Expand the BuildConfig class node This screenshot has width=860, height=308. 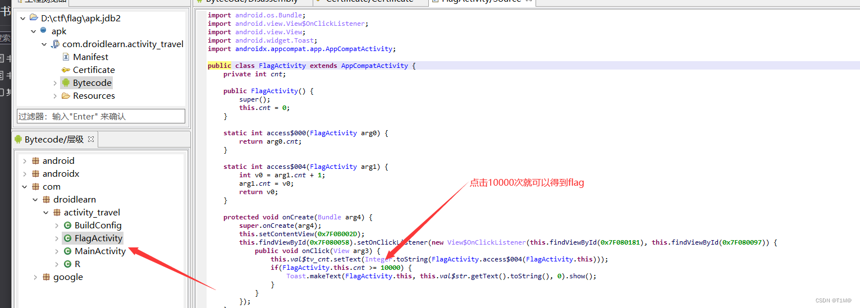pos(57,225)
